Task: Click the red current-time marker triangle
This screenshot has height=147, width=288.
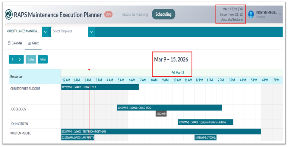Action: point(89,70)
